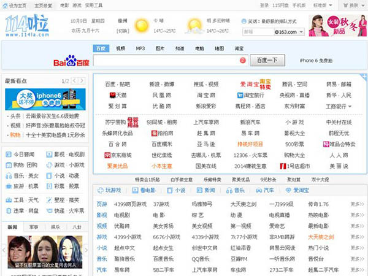Click the Baidu paw logo
The width and height of the screenshot is (368, 276).
(x=71, y=60)
